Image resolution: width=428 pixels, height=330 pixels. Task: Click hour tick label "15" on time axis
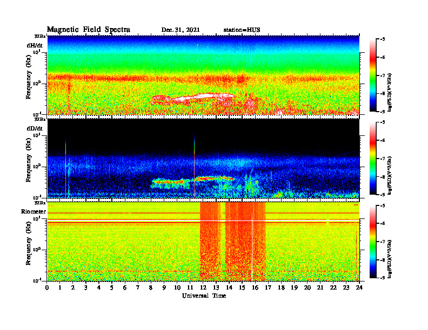(242, 288)
